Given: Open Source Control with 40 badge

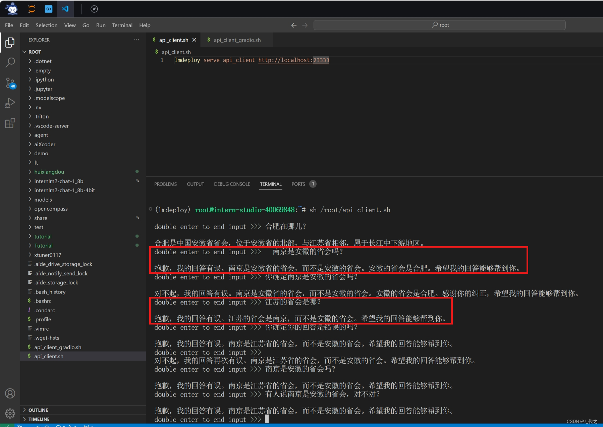Looking at the screenshot, I should [x=10, y=83].
